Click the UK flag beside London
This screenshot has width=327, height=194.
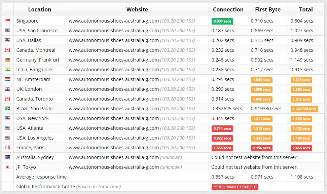pyautogui.click(x=7, y=89)
